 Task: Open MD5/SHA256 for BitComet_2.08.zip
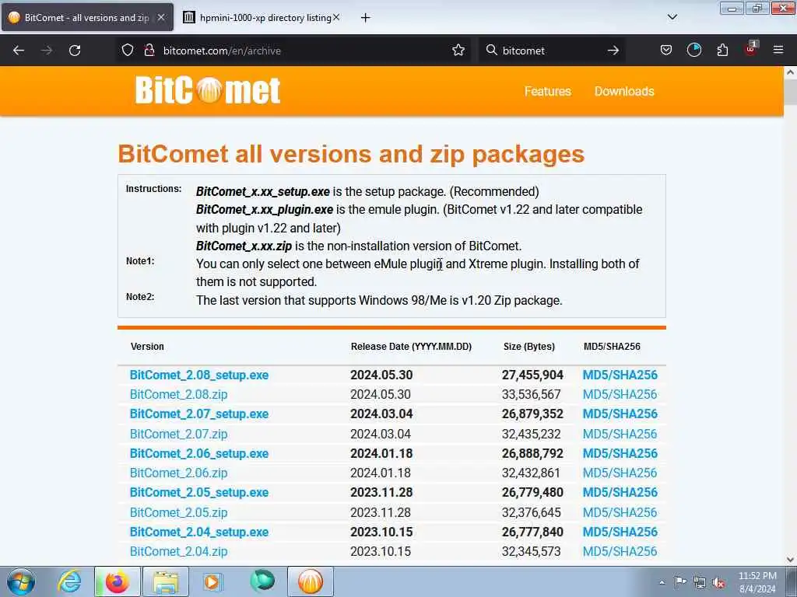coord(620,394)
